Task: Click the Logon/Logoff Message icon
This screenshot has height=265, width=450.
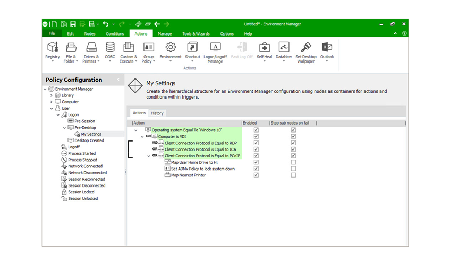Action: (215, 49)
